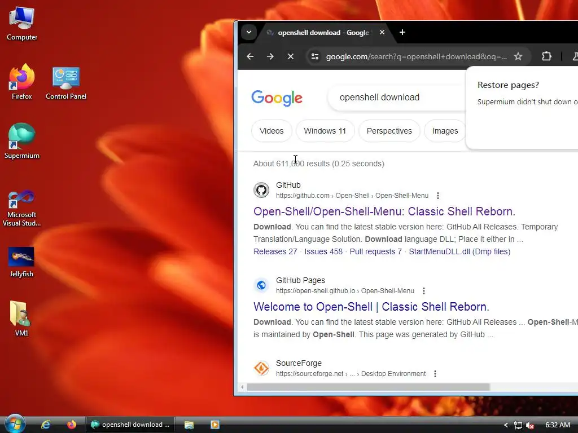578x433 pixels.
Task: Expand the tab search dropdown arrow
Action: (249, 32)
